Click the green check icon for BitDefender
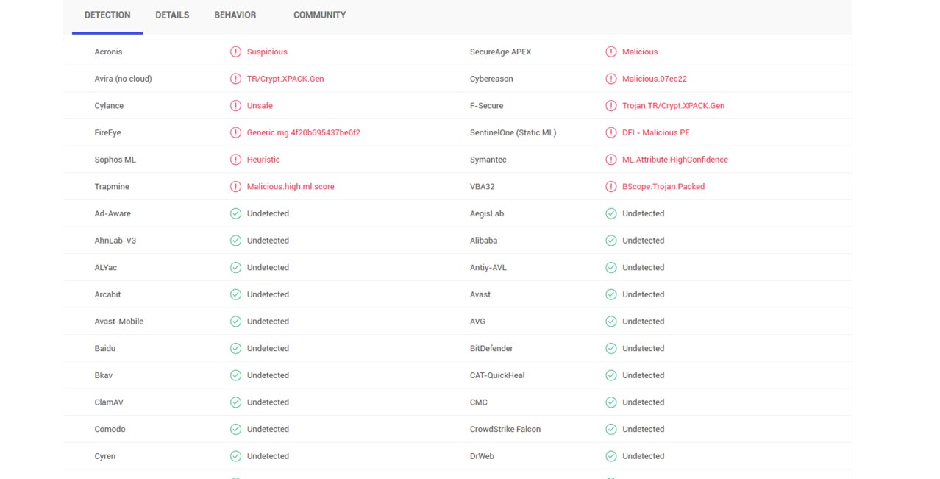The image size is (940, 479). tap(610, 349)
